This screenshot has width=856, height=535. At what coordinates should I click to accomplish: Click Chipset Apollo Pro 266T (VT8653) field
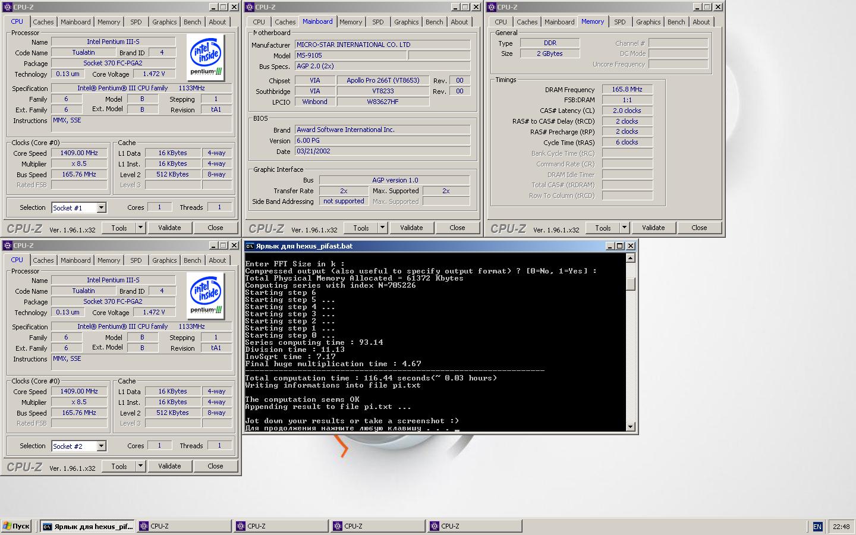pyautogui.click(x=383, y=80)
